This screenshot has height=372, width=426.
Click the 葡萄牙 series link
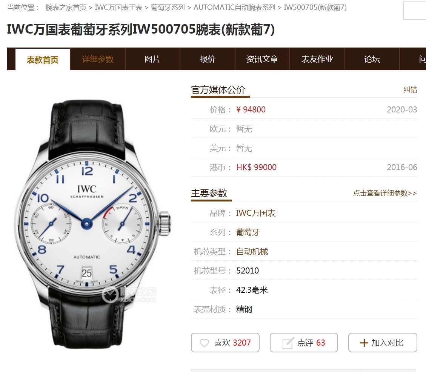coord(248,232)
